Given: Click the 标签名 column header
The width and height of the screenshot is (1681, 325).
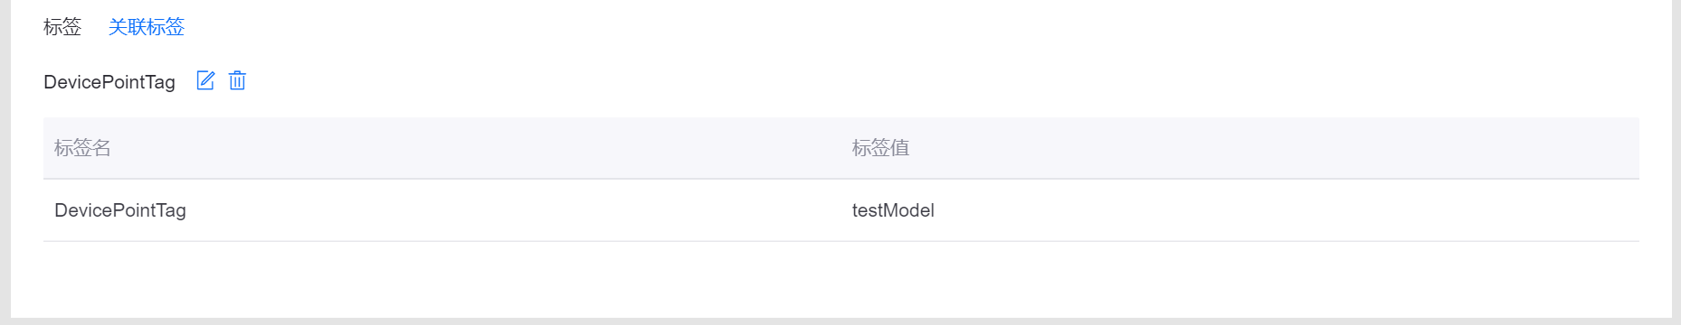Looking at the screenshot, I should point(82,148).
